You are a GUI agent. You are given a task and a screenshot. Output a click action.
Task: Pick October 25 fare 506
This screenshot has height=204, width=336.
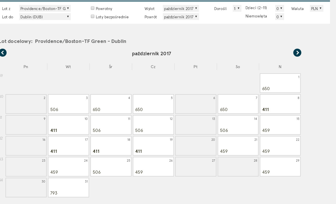coord(111,167)
